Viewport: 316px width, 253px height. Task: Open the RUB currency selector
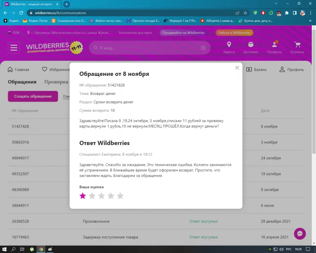pyautogui.click(x=14, y=33)
